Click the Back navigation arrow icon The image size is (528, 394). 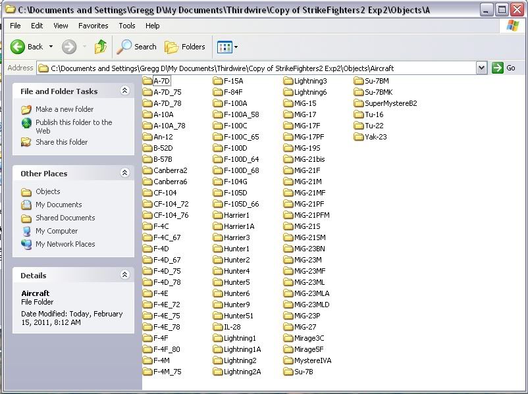click(18, 47)
